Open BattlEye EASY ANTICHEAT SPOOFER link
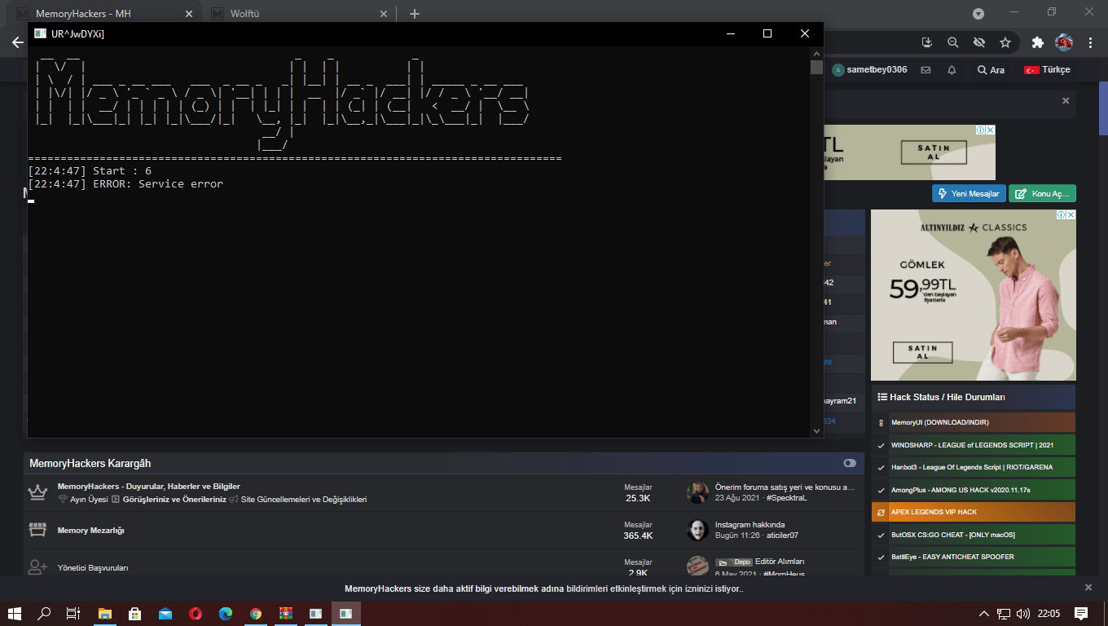Viewport: 1108px width, 626px height. pos(952,557)
